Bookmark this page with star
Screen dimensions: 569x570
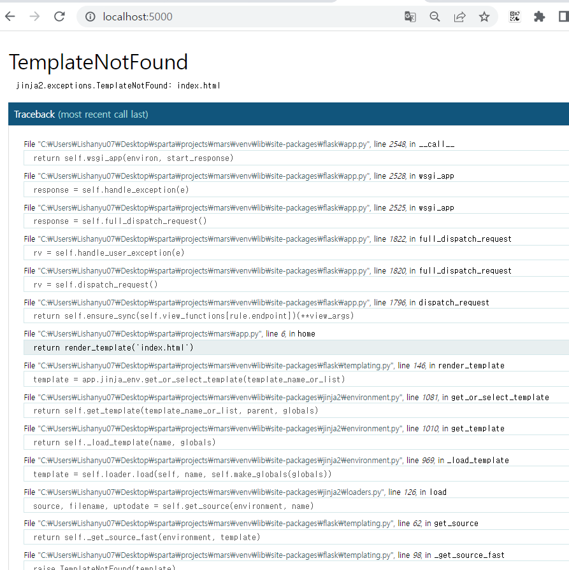click(x=484, y=17)
